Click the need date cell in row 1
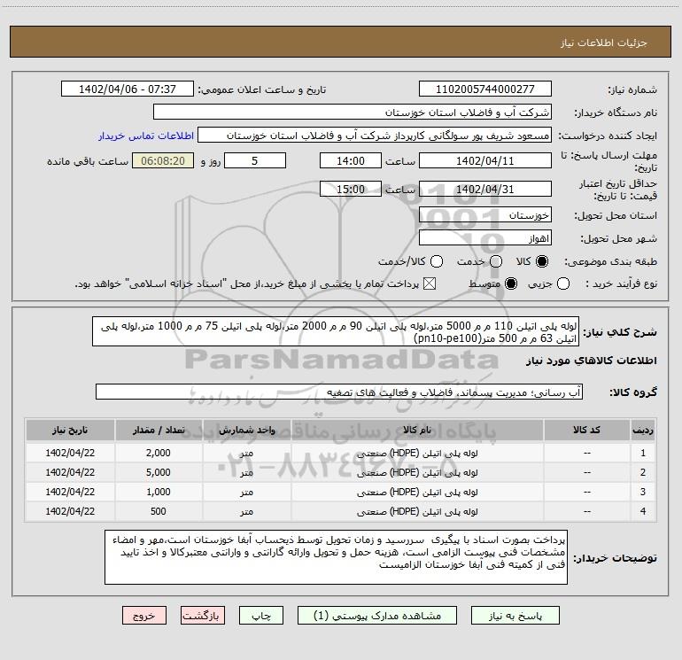The width and height of the screenshot is (682, 660). (x=70, y=453)
